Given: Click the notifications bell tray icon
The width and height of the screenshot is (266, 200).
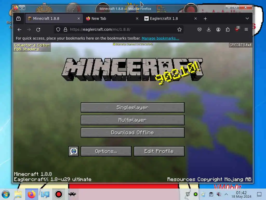Looking at the screenshot, I should [188, 194].
